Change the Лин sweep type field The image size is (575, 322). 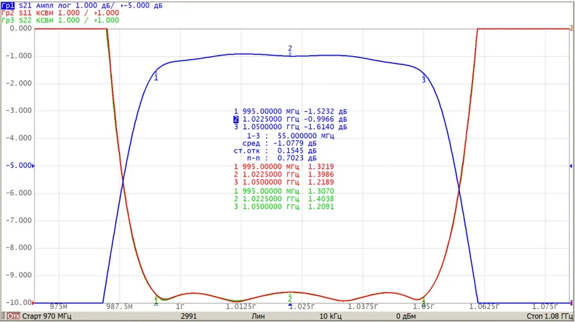pos(258,316)
